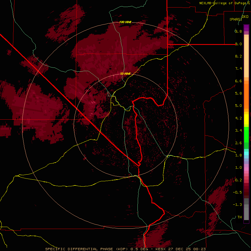Click the 6.6 scale value

click(238, 81)
